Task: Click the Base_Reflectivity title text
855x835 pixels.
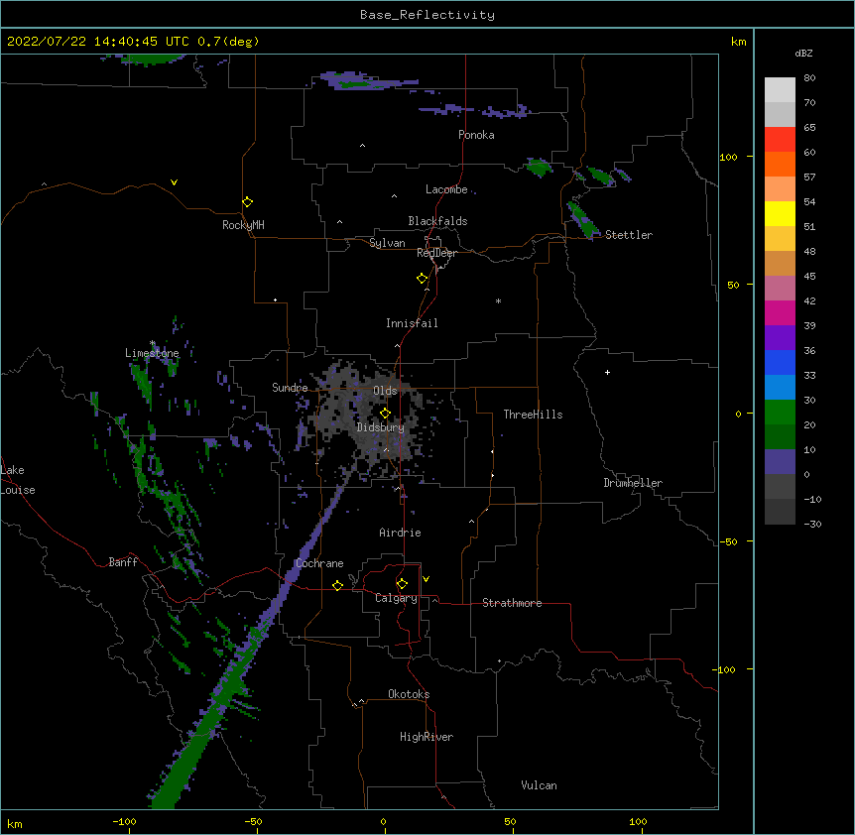Action: 427,15
